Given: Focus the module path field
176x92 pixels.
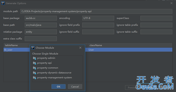Looking at the screenshot, I should pos(96,11).
